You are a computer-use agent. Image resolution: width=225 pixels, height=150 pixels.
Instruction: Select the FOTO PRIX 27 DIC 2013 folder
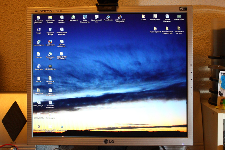(x=179, y=30)
